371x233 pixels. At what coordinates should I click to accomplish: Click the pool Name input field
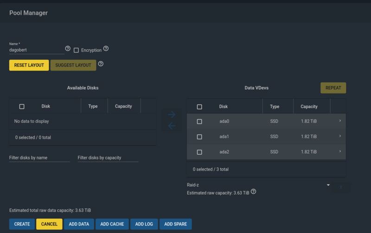click(x=36, y=50)
